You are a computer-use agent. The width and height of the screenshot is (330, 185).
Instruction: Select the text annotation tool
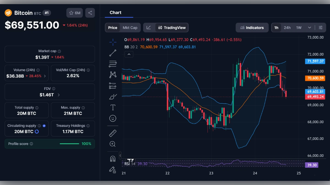pyautogui.click(x=113, y=107)
